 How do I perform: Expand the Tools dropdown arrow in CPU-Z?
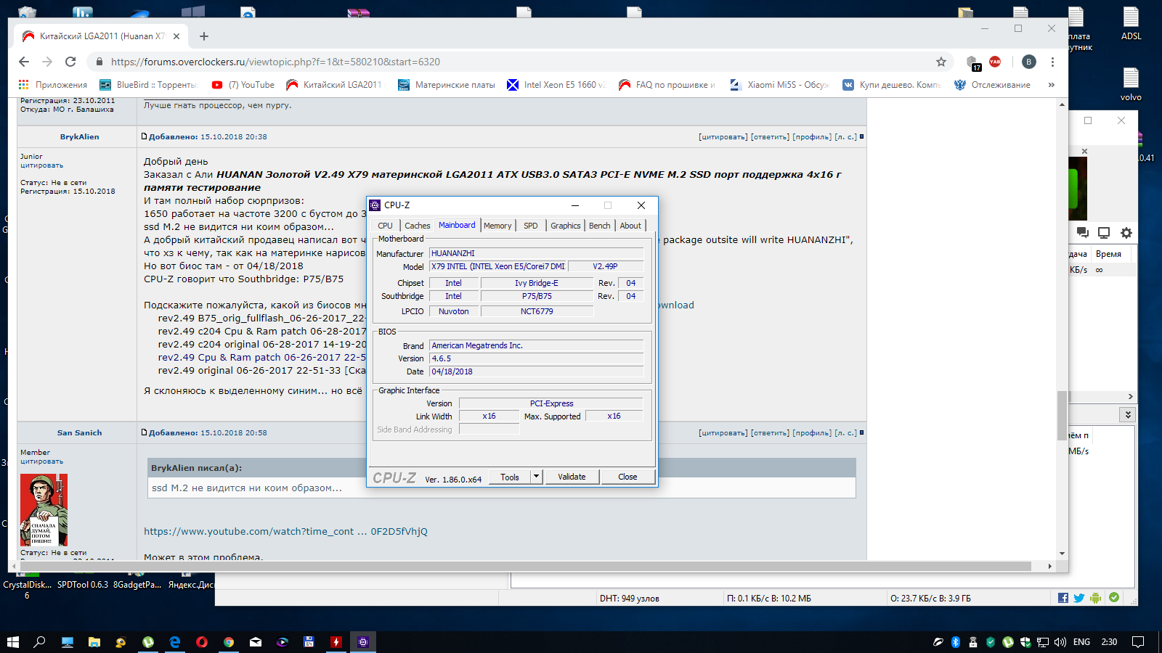537,477
